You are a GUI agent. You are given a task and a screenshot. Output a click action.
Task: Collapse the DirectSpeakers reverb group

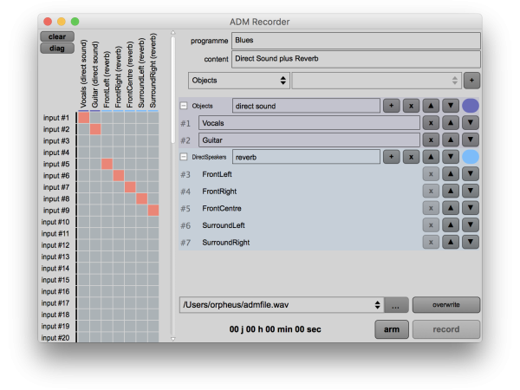point(184,157)
